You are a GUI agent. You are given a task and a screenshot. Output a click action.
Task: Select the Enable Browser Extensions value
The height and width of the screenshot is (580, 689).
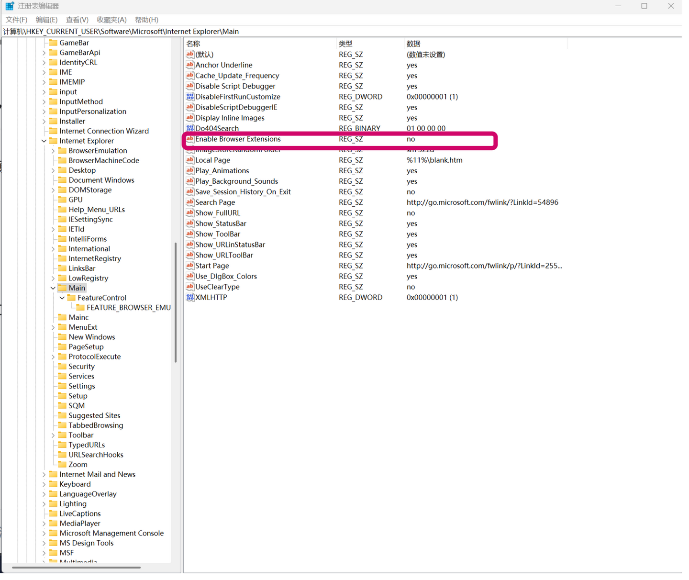pyautogui.click(x=238, y=139)
